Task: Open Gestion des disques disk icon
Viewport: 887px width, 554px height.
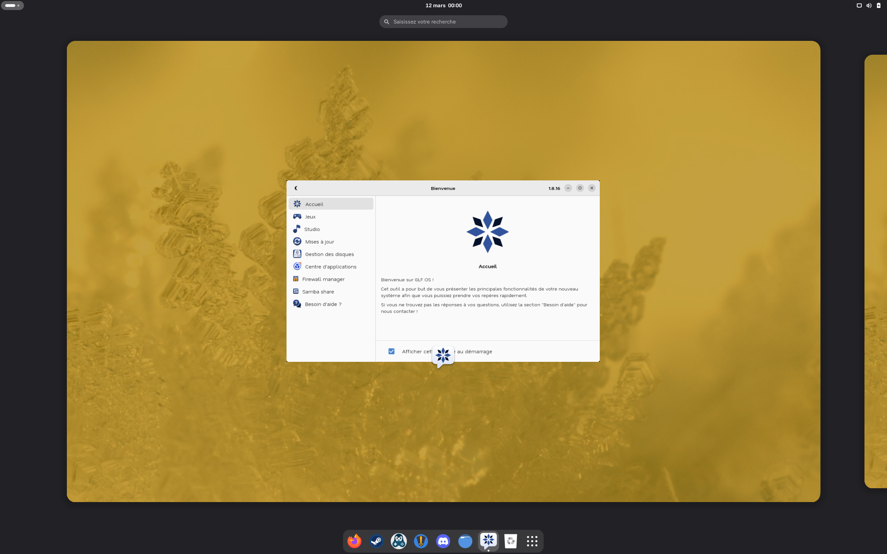Action: [x=297, y=254]
